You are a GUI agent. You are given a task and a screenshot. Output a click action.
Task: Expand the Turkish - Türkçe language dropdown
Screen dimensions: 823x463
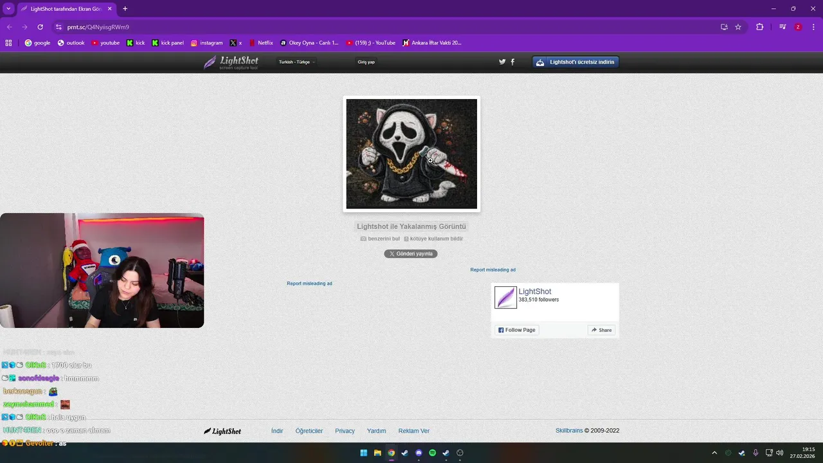[296, 62]
